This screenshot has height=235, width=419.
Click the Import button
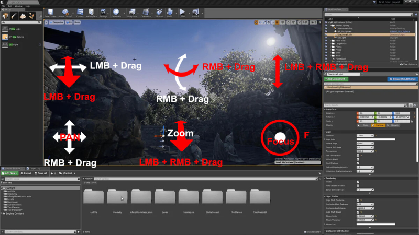click(x=26, y=173)
